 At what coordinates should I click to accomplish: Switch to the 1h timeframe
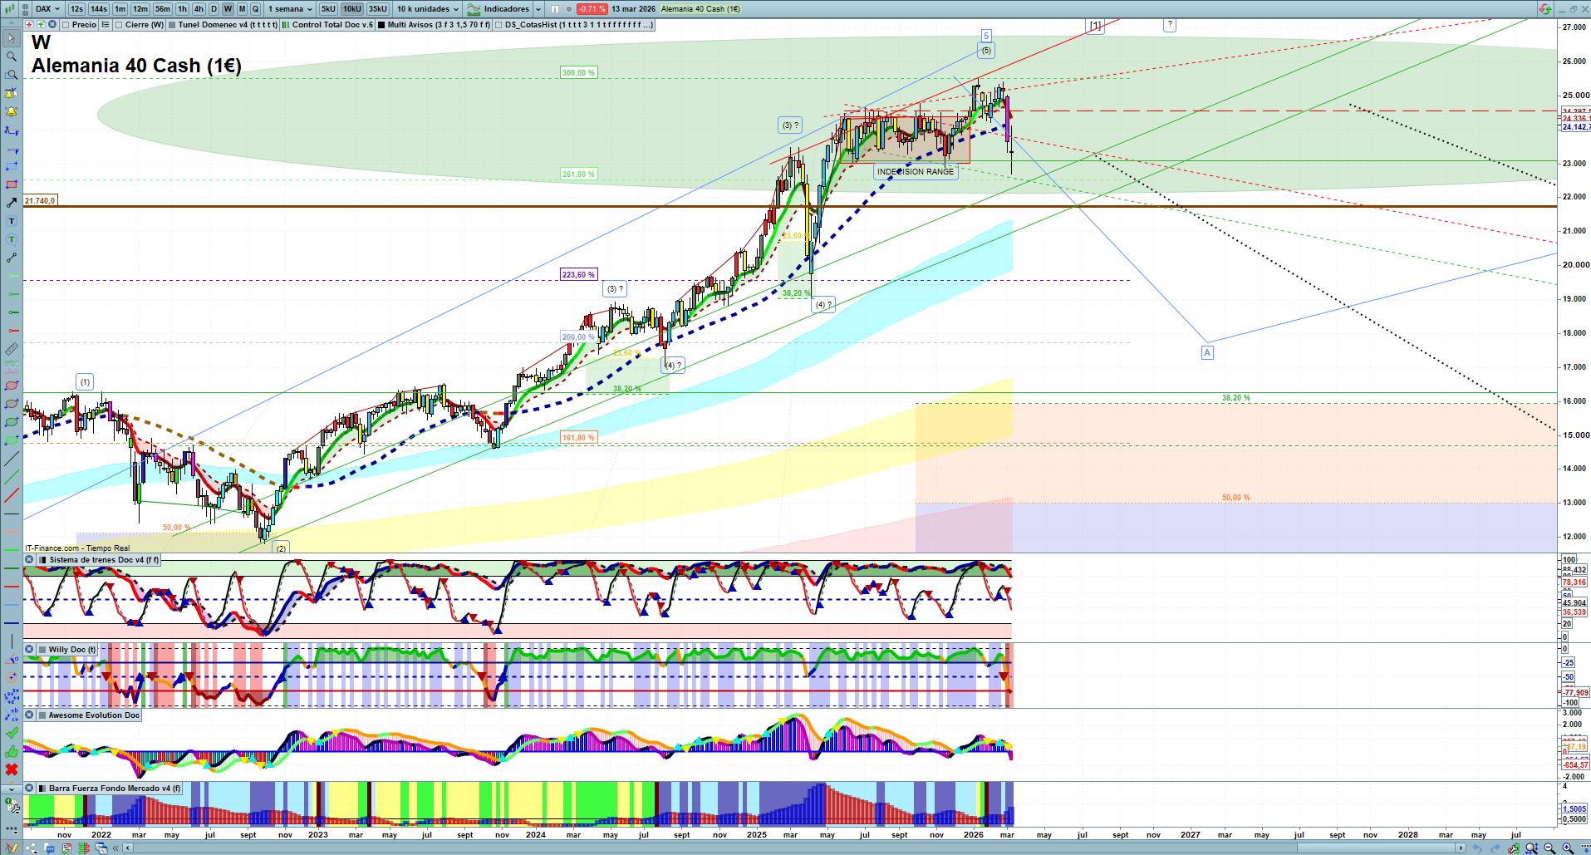click(182, 9)
